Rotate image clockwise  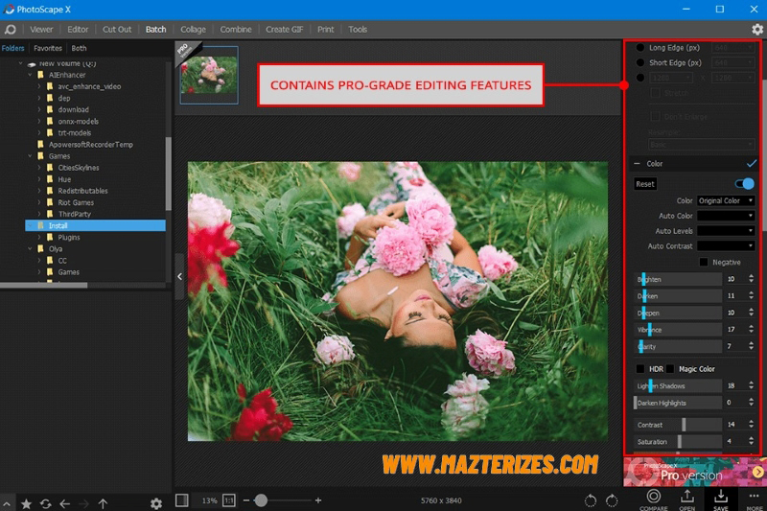pos(612,500)
